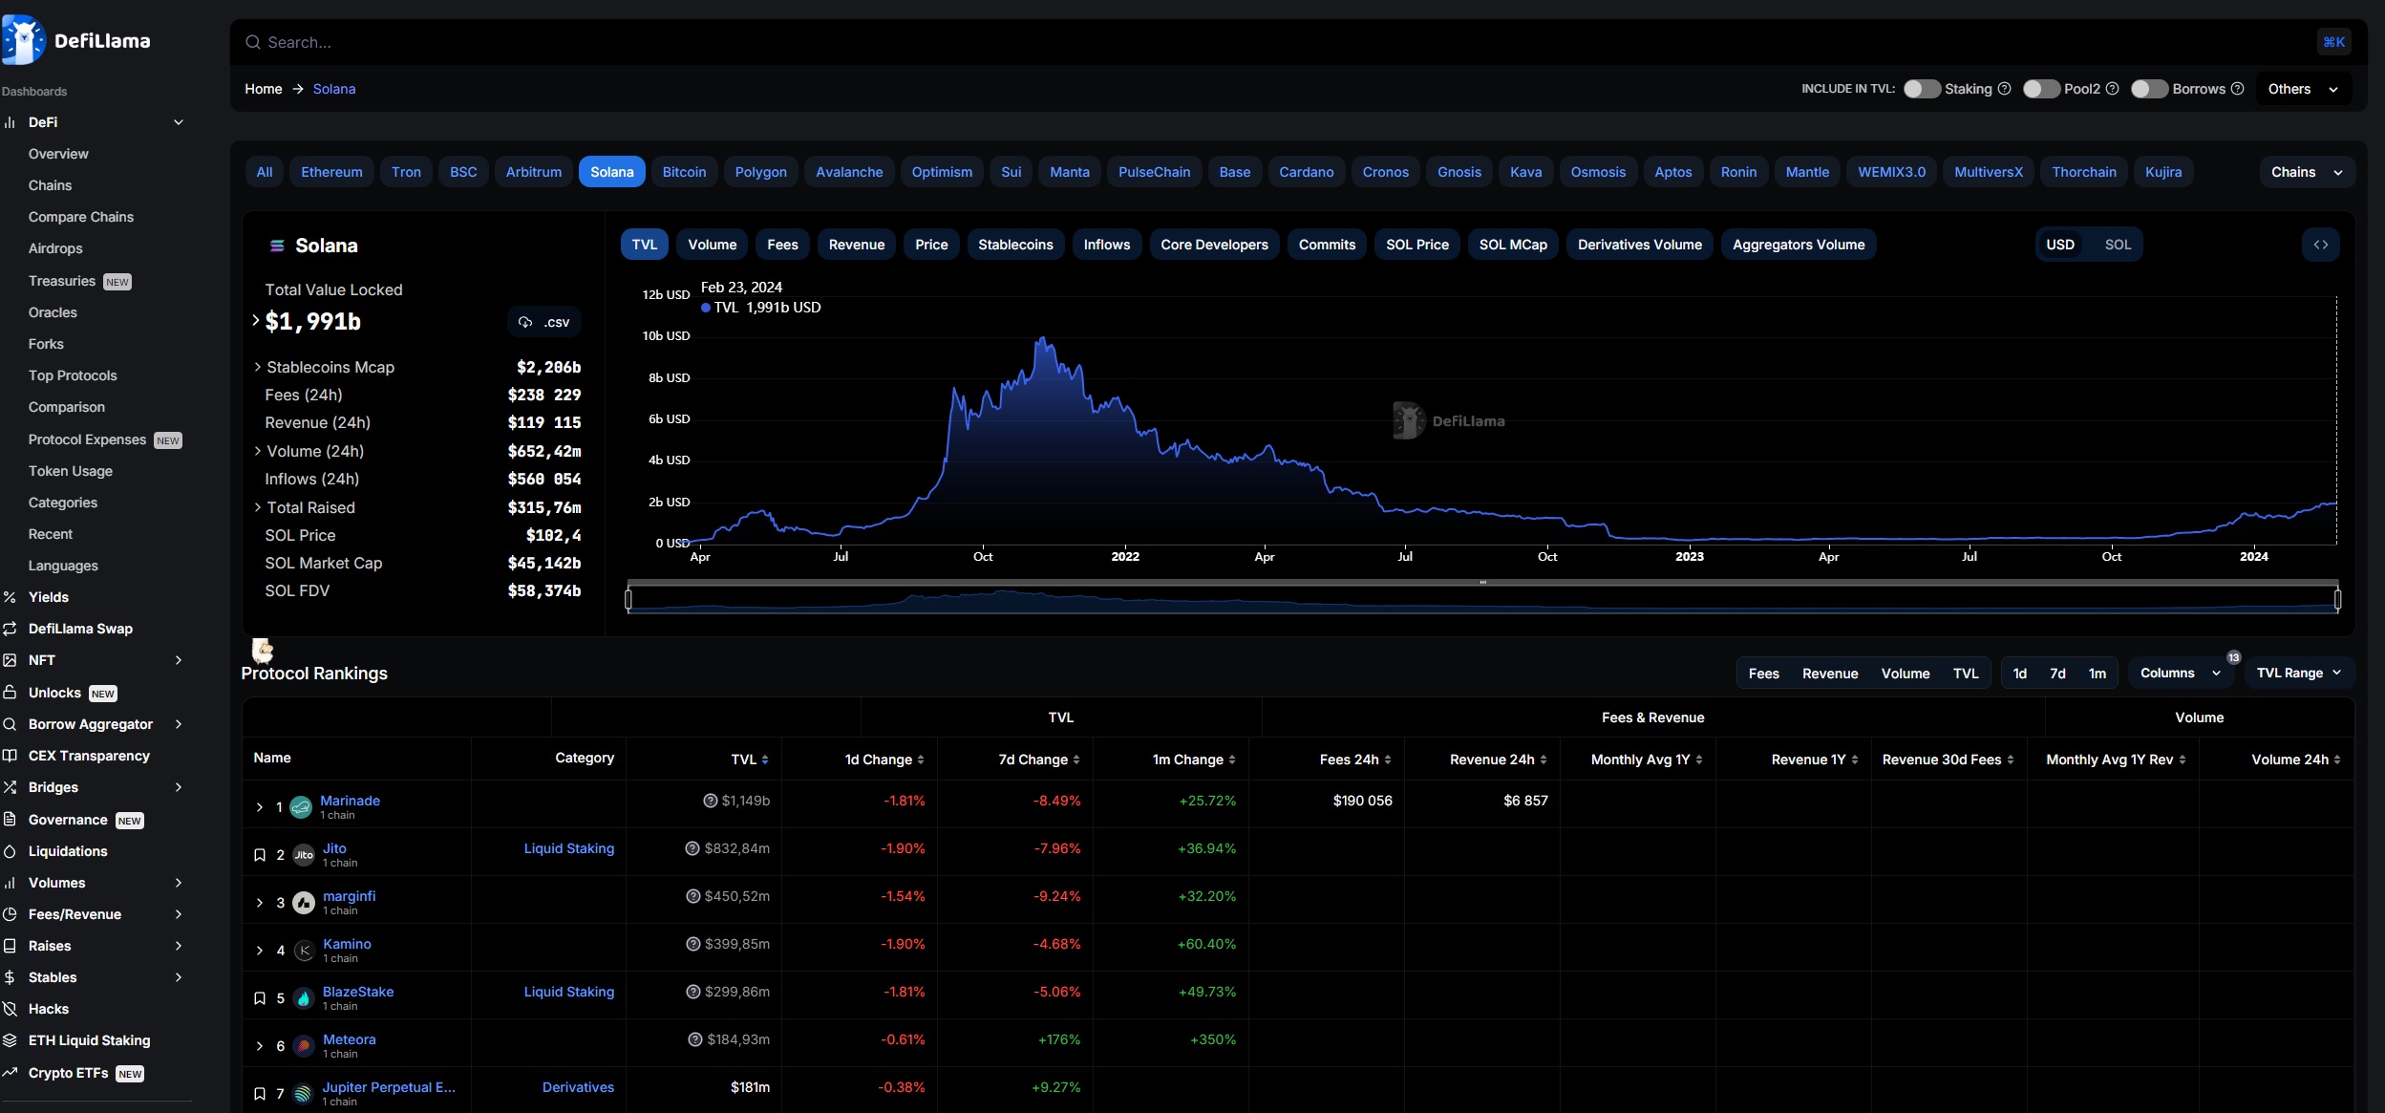Sort table by 7d Change column

tap(1039, 760)
